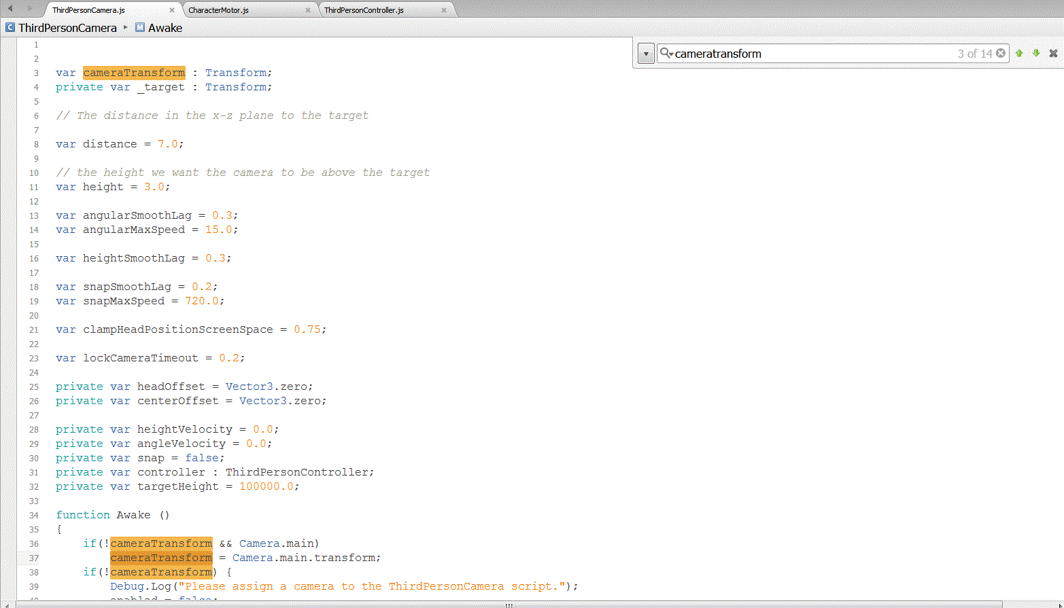1064x608 pixels.
Task: Close the search panel with the X
Action: (x=1053, y=53)
